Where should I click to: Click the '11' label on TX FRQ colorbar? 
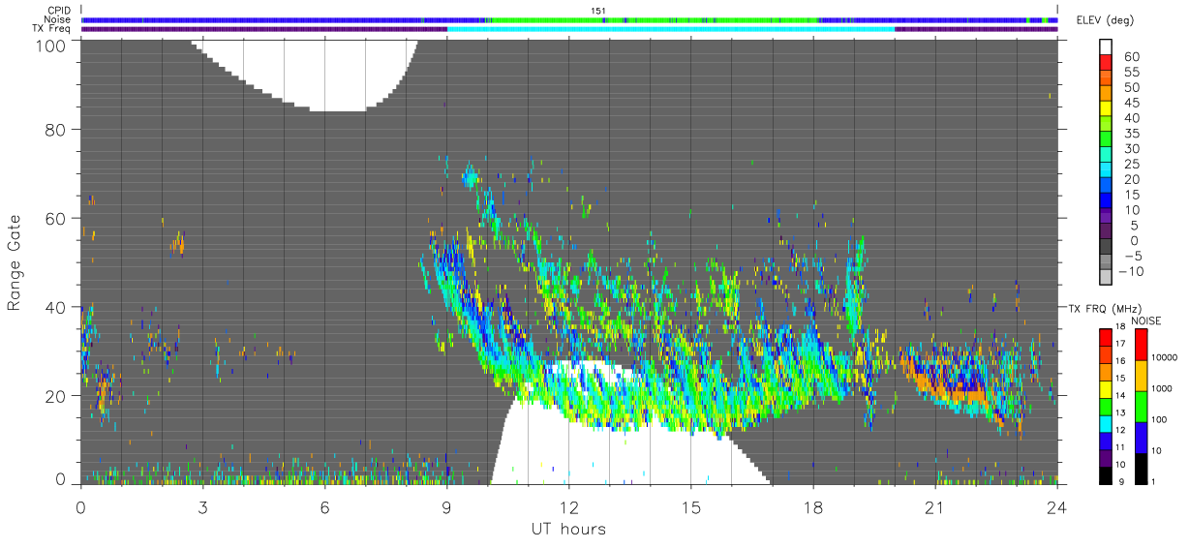click(1122, 447)
